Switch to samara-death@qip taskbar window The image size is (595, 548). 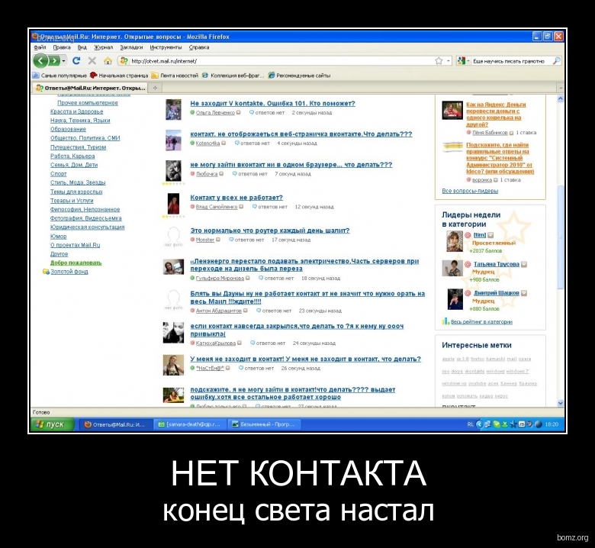click(191, 424)
